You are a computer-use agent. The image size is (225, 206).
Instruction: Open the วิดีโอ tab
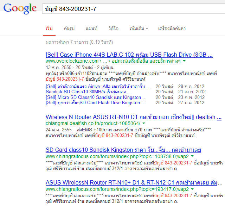(113, 28)
